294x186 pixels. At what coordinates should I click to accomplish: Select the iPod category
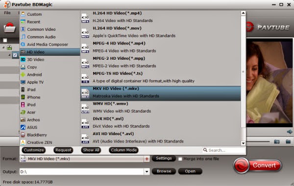point(49,105)
